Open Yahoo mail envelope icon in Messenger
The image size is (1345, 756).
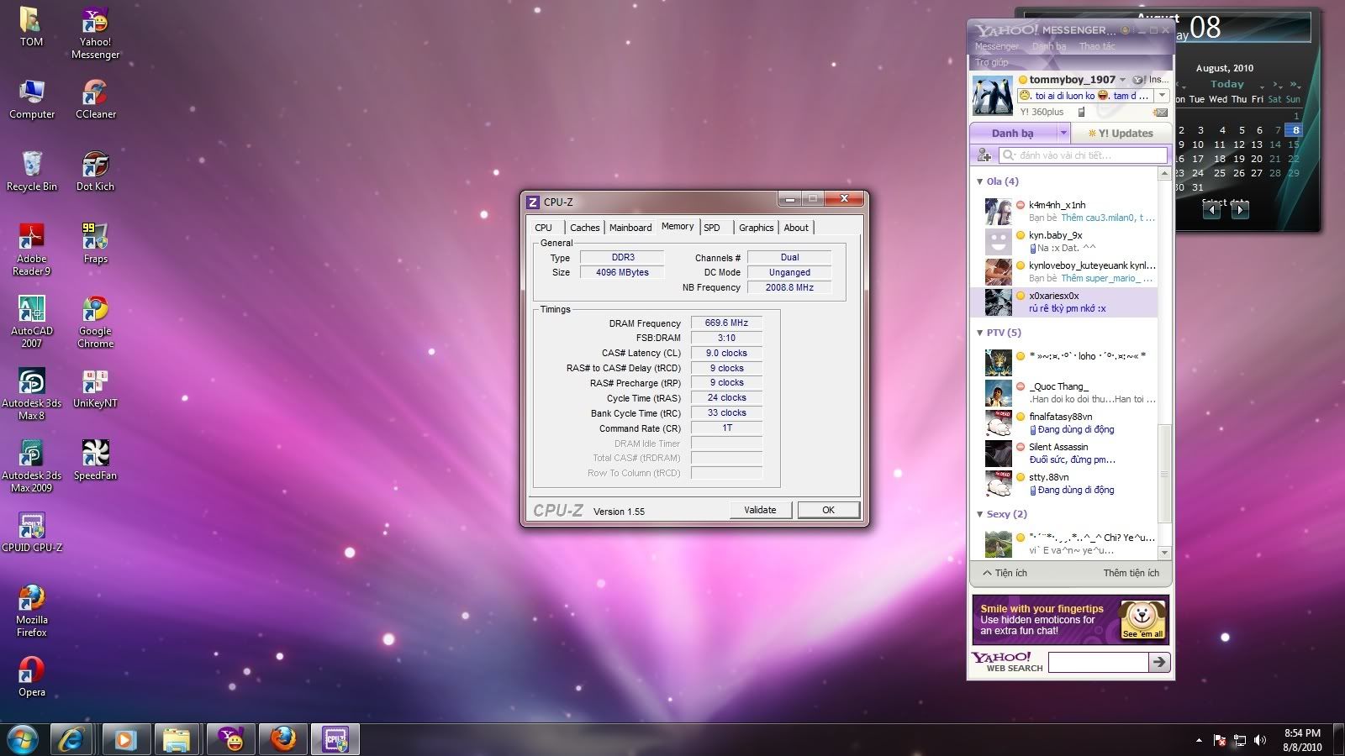click(x=1160, y=112)
